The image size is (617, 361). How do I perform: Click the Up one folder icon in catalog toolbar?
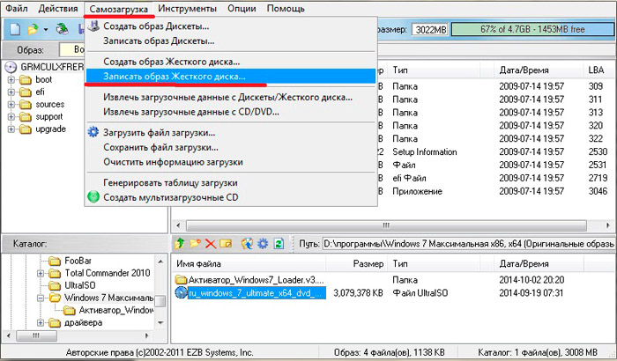pos(180,243)
